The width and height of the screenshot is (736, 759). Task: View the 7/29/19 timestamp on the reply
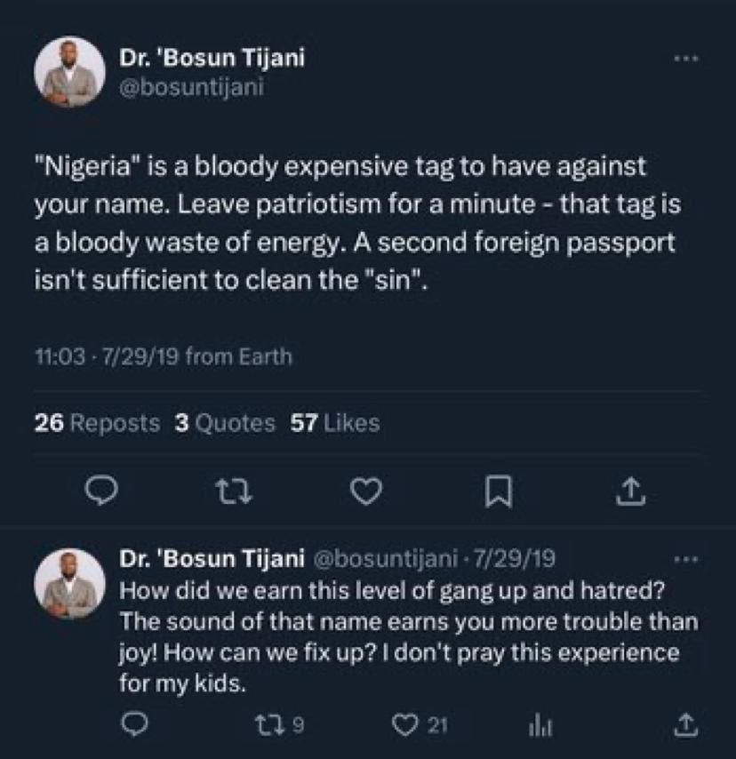click(520, 558)
